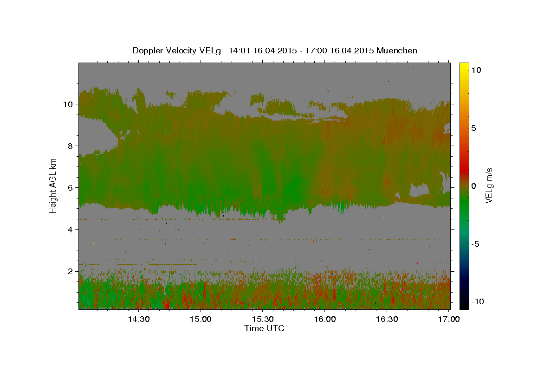Click the 15:30 time tick label

tap(262, 320)
